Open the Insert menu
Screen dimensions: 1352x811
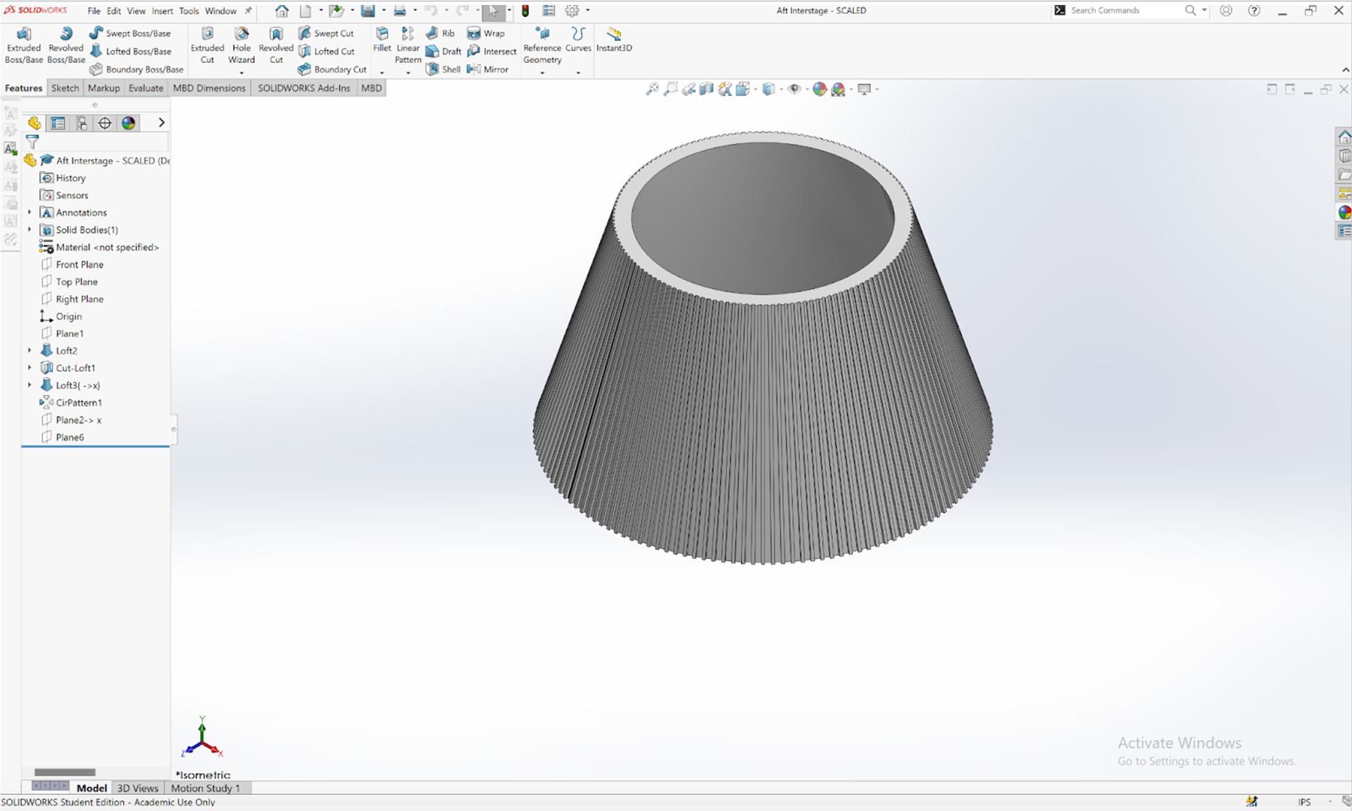(162, 11)
